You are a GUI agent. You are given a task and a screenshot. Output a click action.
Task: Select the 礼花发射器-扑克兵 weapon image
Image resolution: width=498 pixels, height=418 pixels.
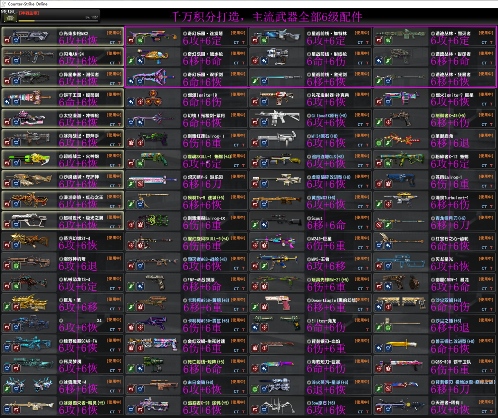click(x=277, y=98)
